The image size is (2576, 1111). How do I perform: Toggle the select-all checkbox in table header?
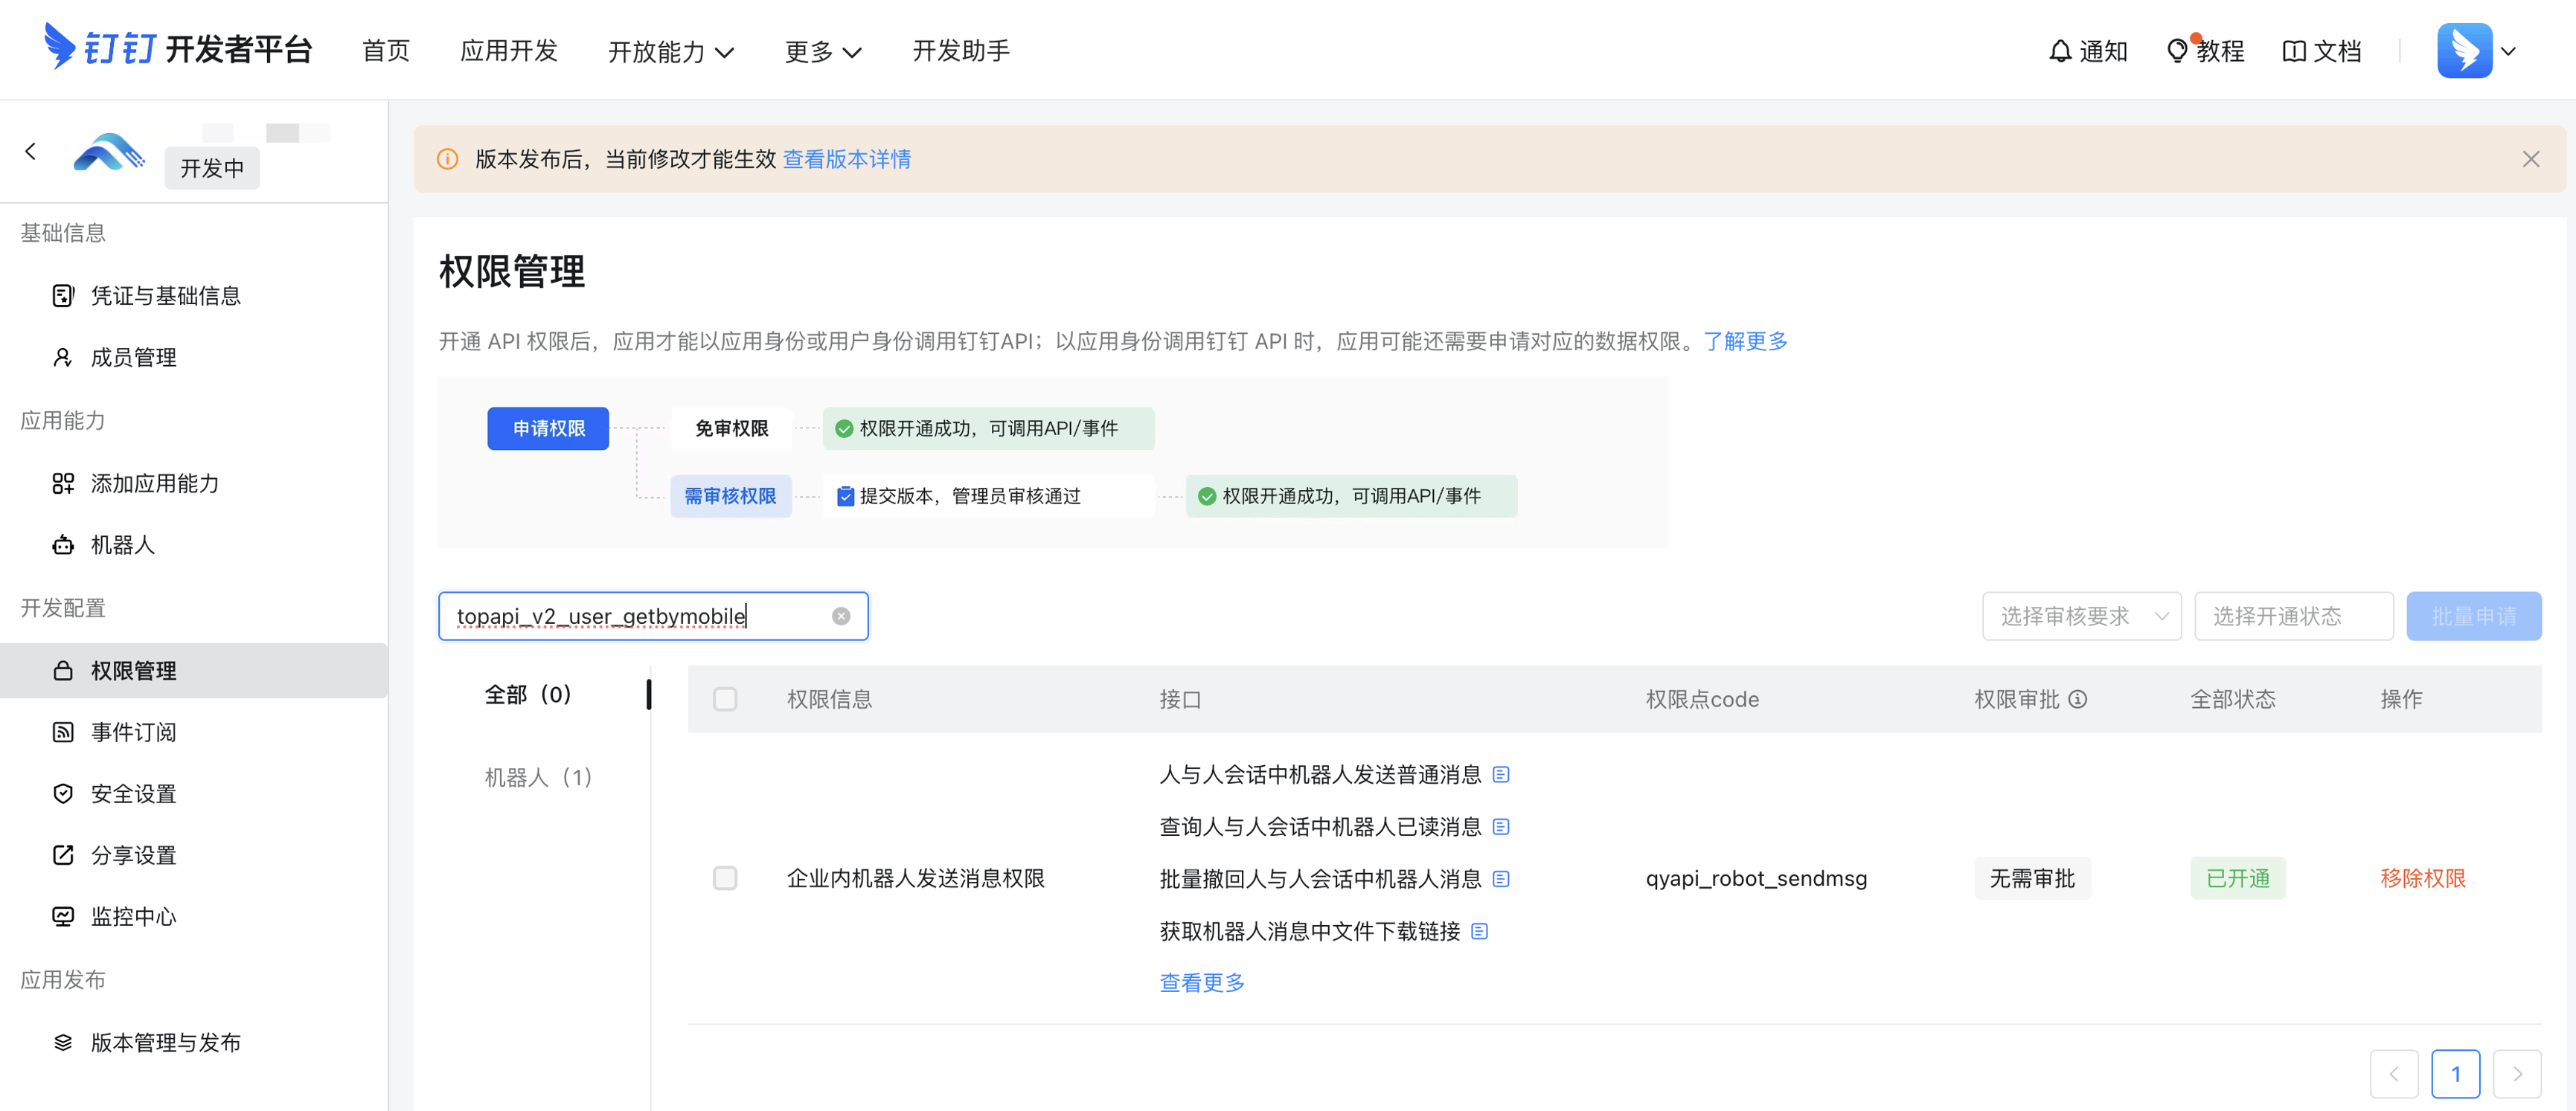click(726, 699)
